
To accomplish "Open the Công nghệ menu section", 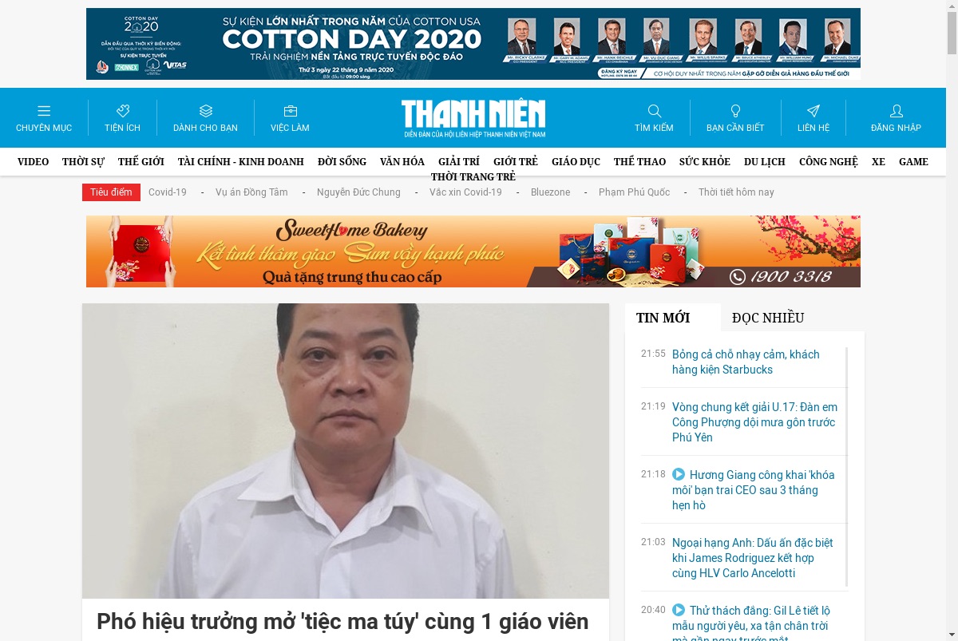I will click(x=828, y=161).
